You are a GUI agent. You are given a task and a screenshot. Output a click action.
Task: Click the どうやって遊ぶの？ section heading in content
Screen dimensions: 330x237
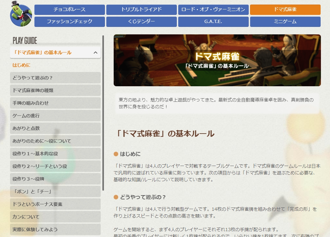[143, 197]
